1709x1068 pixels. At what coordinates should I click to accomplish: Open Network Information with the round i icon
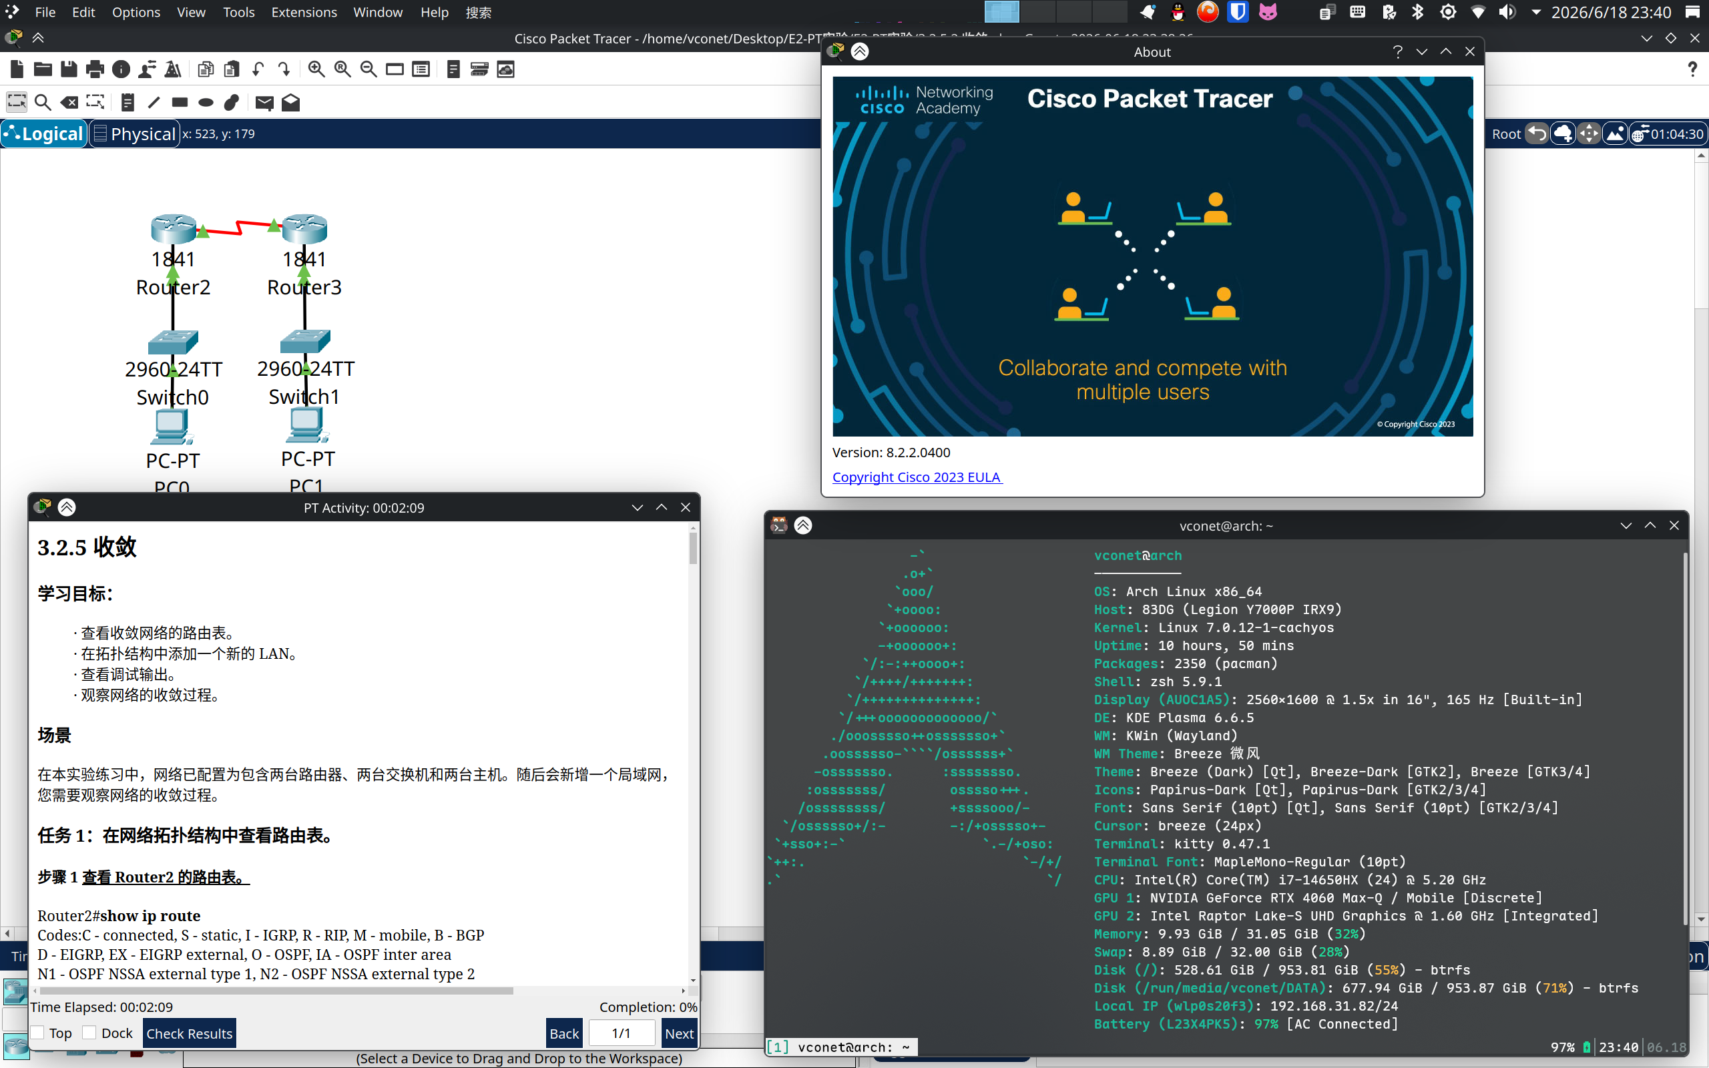coord(121,69)
